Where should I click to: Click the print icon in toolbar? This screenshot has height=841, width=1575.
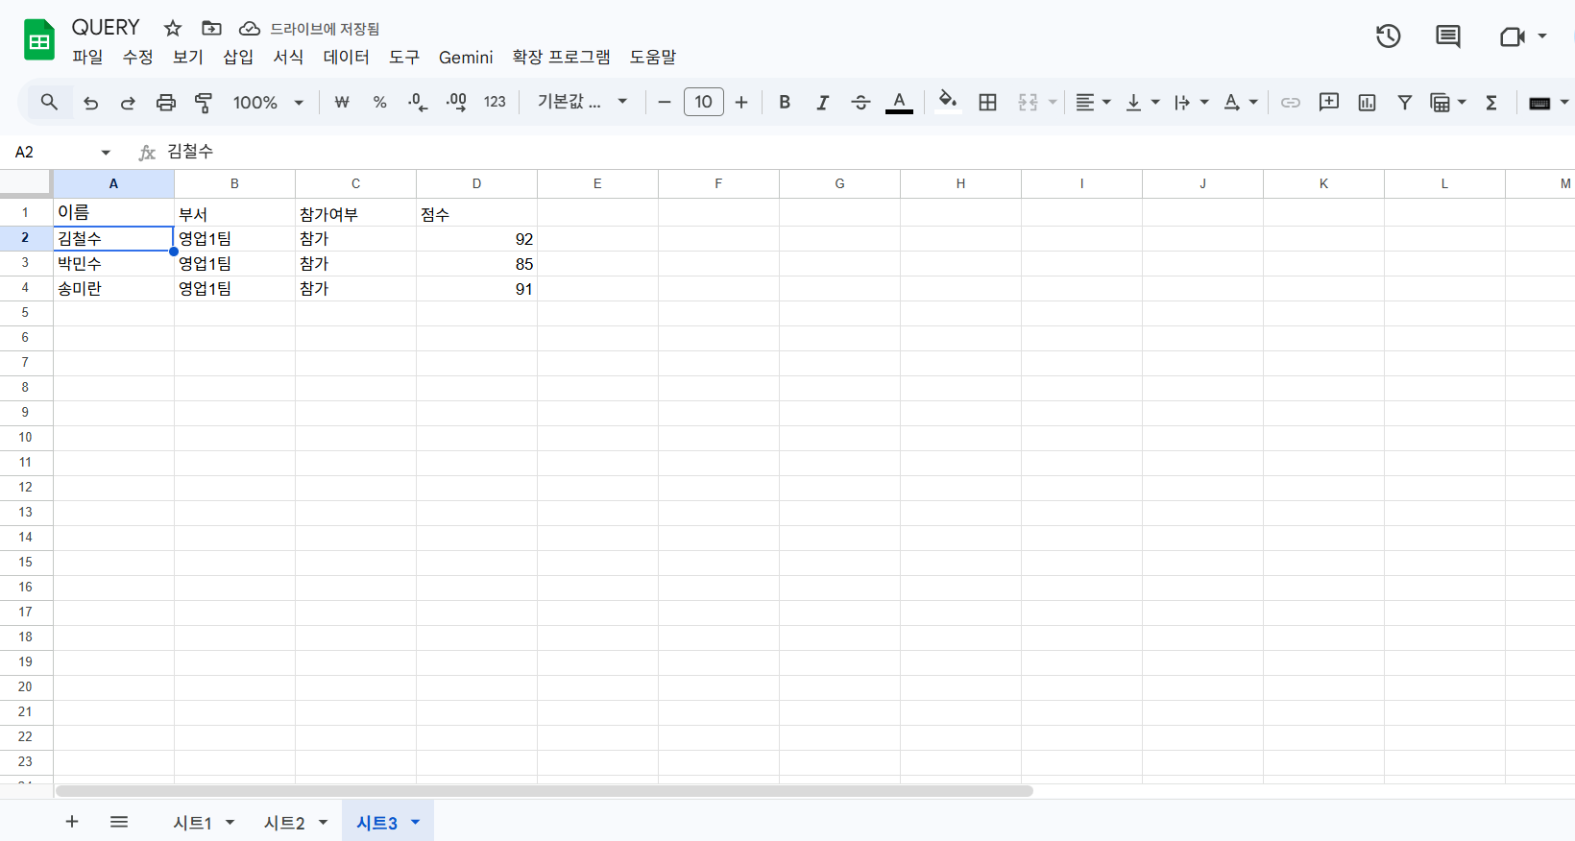(166, 103)
